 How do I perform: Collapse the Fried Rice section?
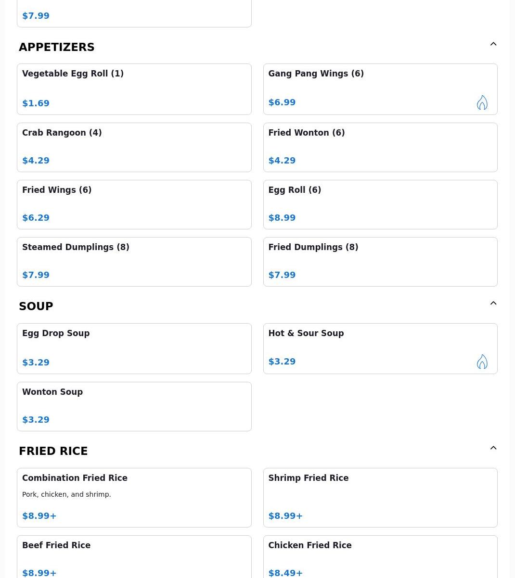(493, 448)
